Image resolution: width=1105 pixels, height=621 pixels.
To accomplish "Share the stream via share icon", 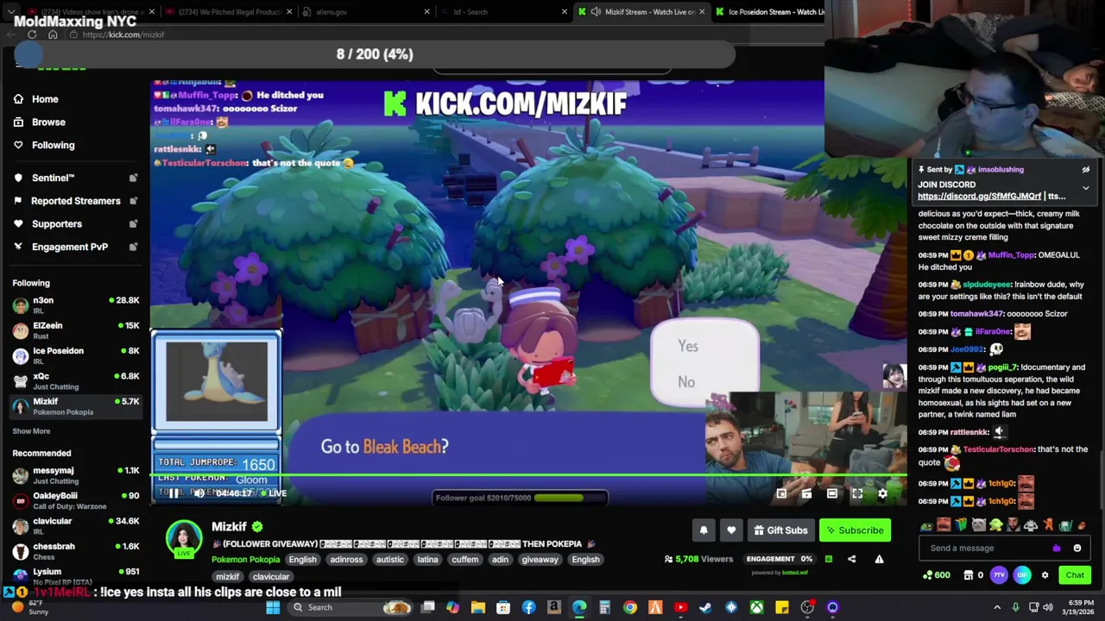I will click(x=851, y=559).
